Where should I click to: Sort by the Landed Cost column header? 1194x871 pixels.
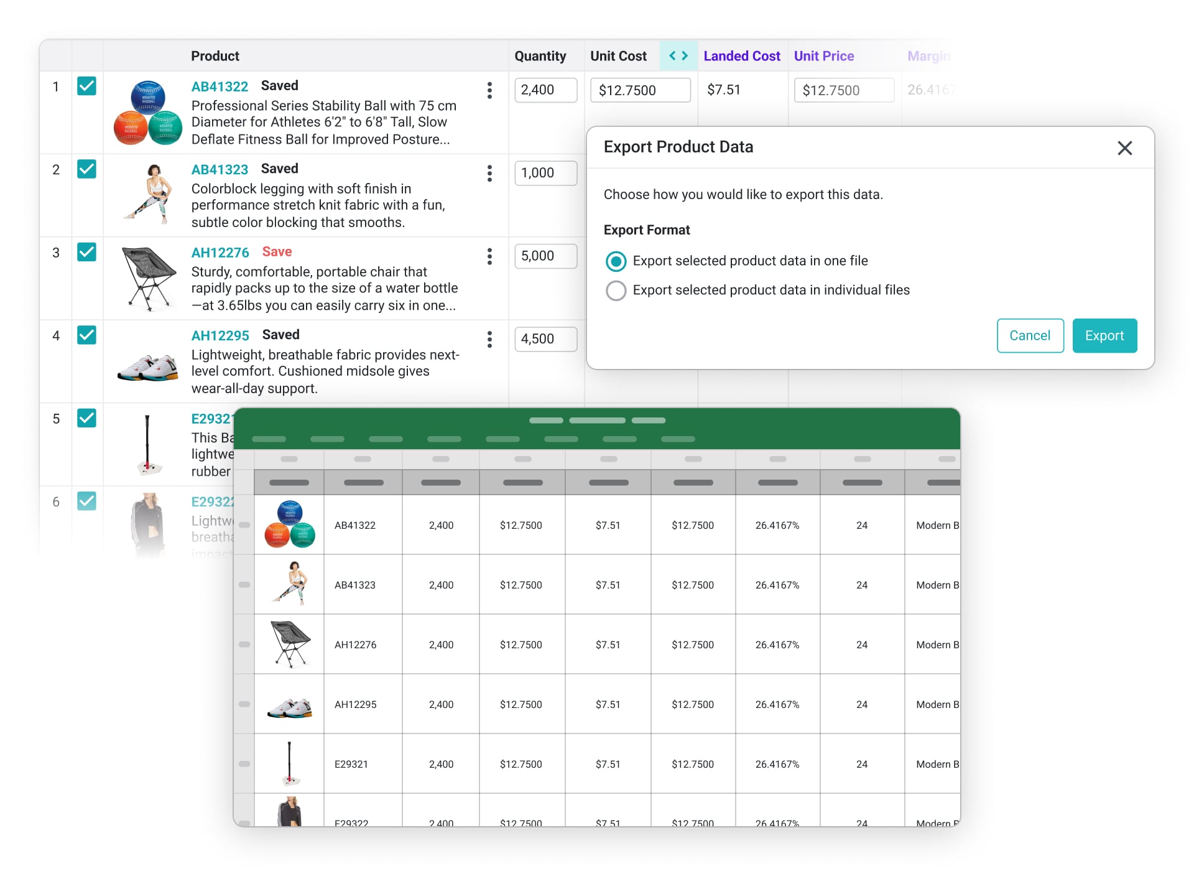(x=741, y=56)
